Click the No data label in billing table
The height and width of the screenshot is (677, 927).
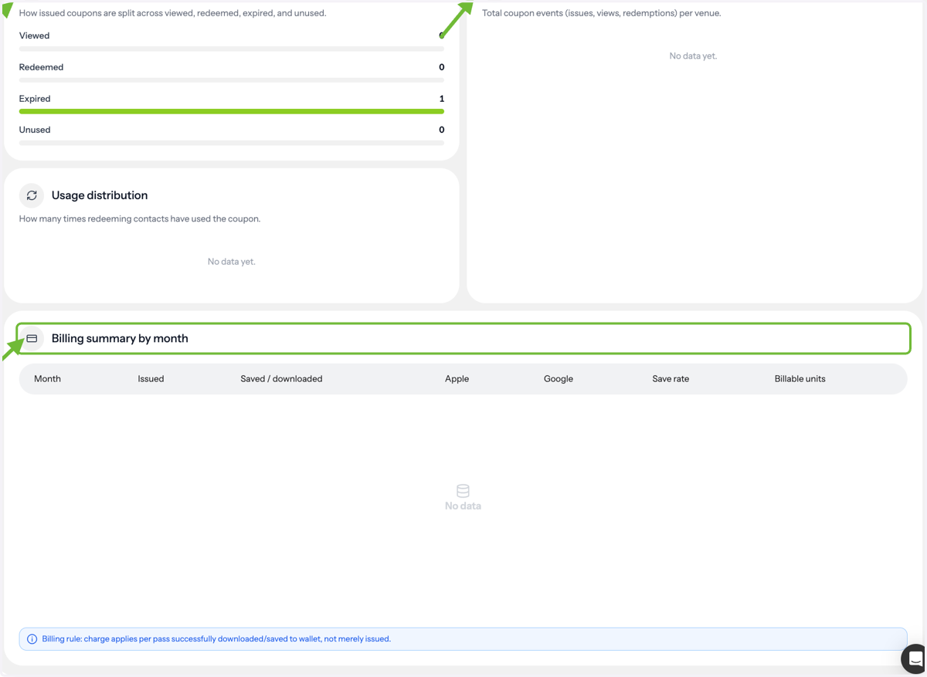pos(463,506)
